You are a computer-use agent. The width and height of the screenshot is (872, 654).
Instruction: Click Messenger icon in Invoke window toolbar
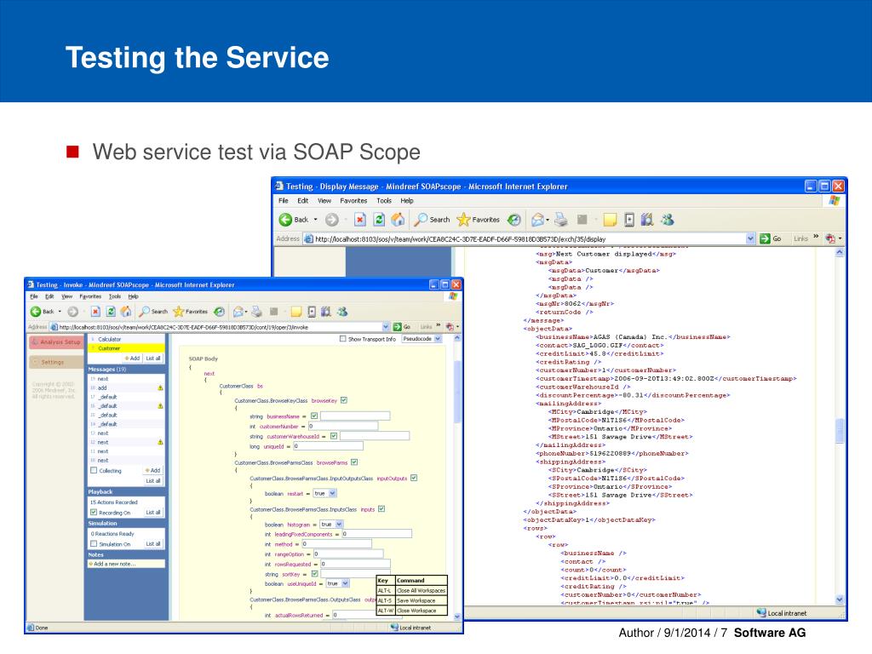pyautogui.click(x=342, y=312)
